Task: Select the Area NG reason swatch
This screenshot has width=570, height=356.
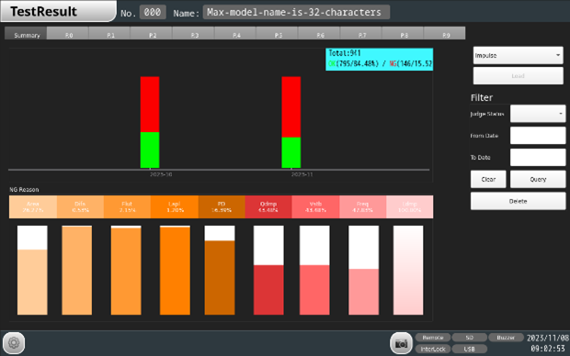Action: tap(33, 206)
